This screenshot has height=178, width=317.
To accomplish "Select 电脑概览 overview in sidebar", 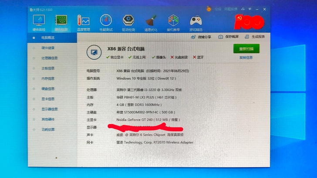I will click(52, 38).
